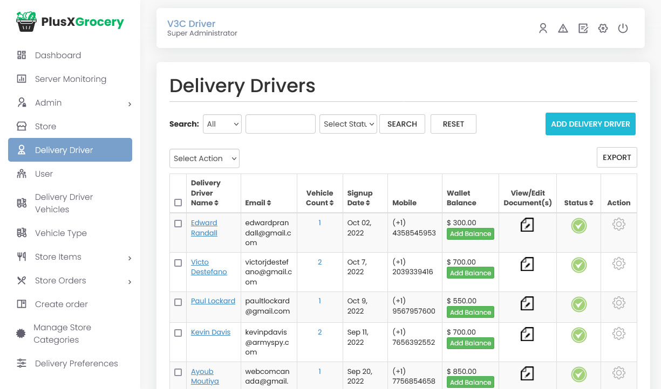Click ADD DELIVERY DRIVER button

pyautogui.click(x=590, y=124)
